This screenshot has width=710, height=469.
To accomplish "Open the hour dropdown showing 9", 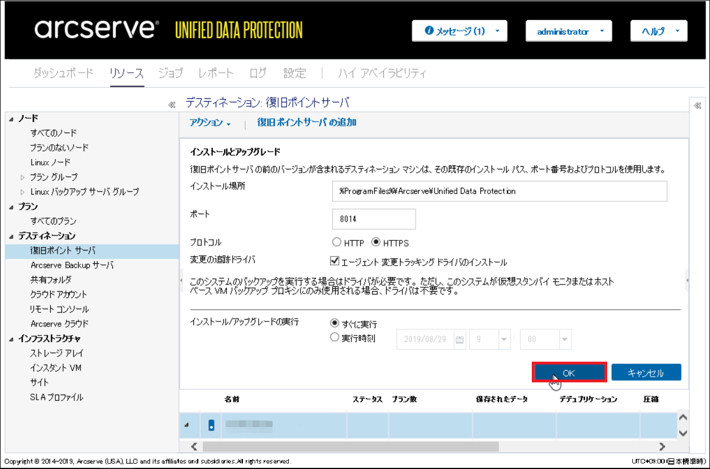I will [504, 339].
